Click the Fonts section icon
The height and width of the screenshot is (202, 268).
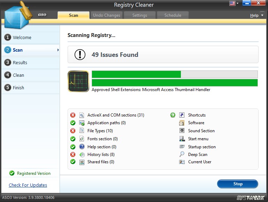pyautogui.click(x=82, y=139)
